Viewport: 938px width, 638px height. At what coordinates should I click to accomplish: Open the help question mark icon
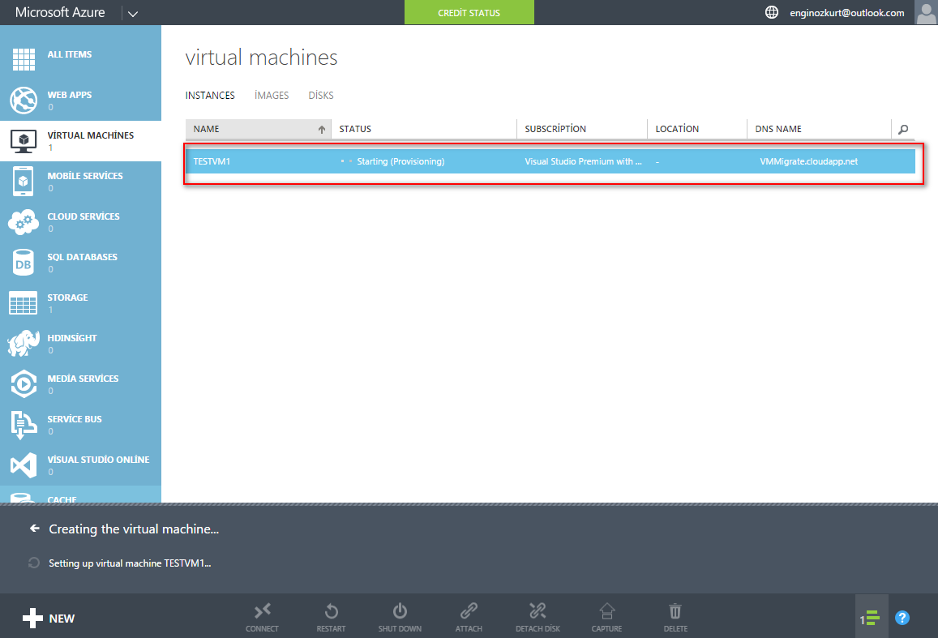pyautogui.click(x=902, y=618)
